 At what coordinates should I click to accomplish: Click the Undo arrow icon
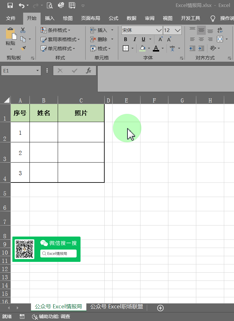click(21, 5)
